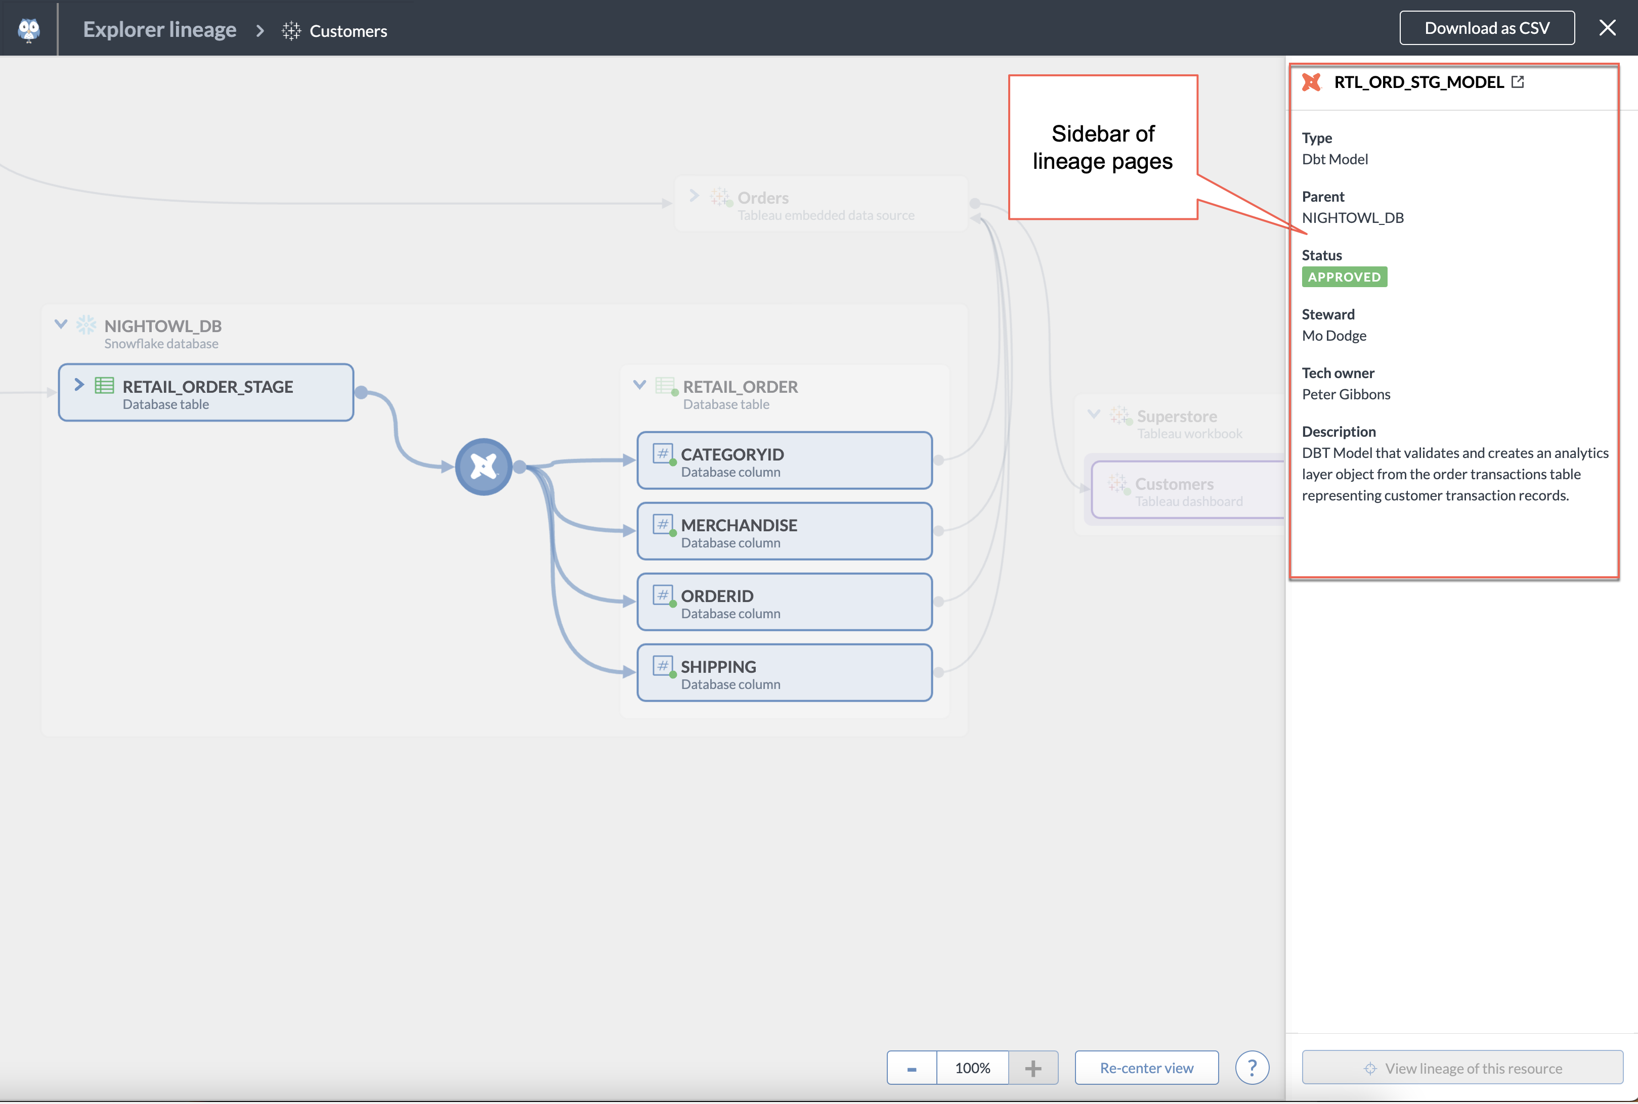Viewport: 1638px width, 1104px height.
Task: Click the Peter Gibbons tech owner name
Action: click(1346, 394)
